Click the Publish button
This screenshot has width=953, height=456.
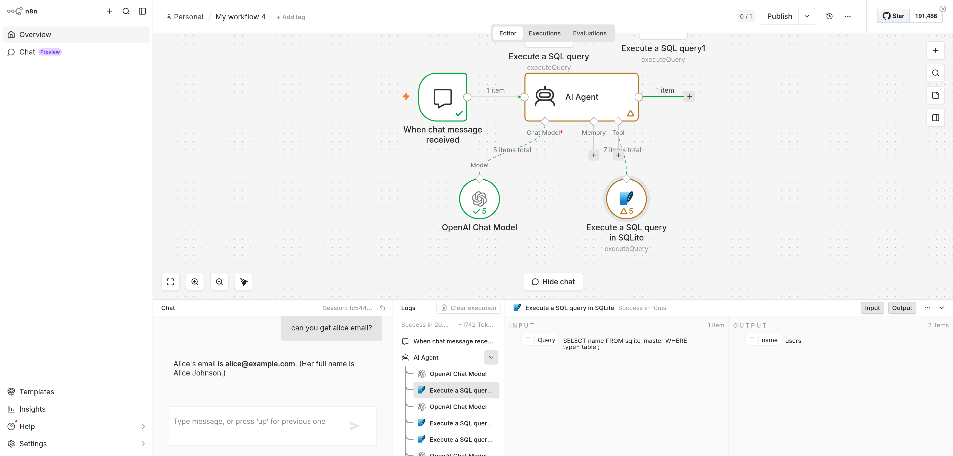click(x=780, y=16)
